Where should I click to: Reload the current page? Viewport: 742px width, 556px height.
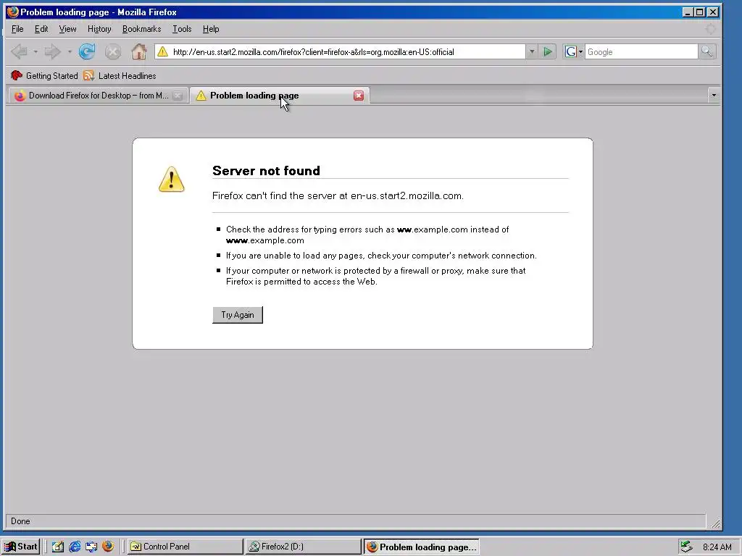pyautogui.click(x=87, y=51)
